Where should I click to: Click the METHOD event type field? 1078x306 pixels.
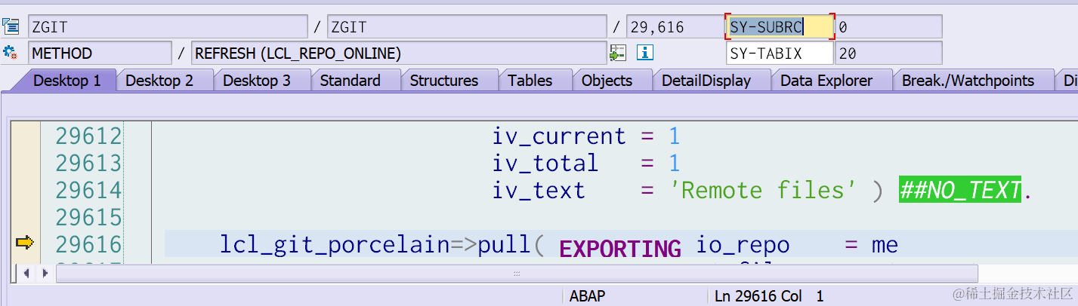[100, 53]
